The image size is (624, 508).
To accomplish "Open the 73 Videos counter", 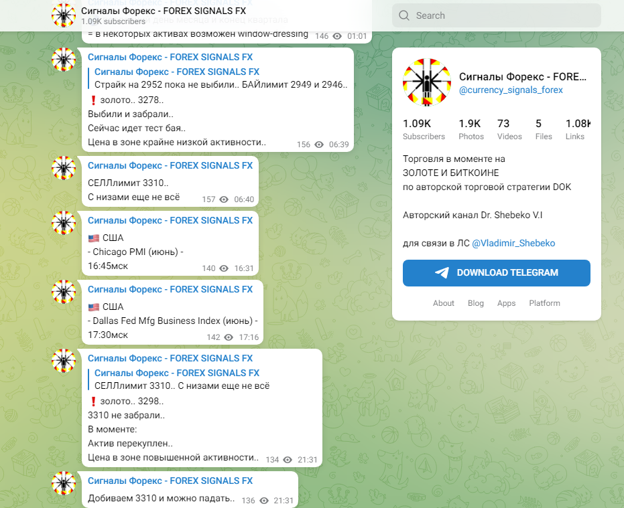I will click(509, 130).
